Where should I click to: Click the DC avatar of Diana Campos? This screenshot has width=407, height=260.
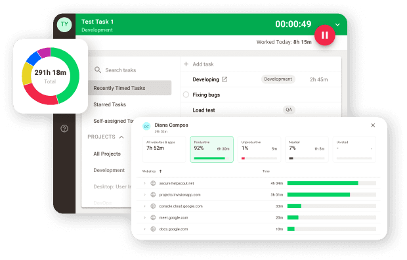point(146,127)
